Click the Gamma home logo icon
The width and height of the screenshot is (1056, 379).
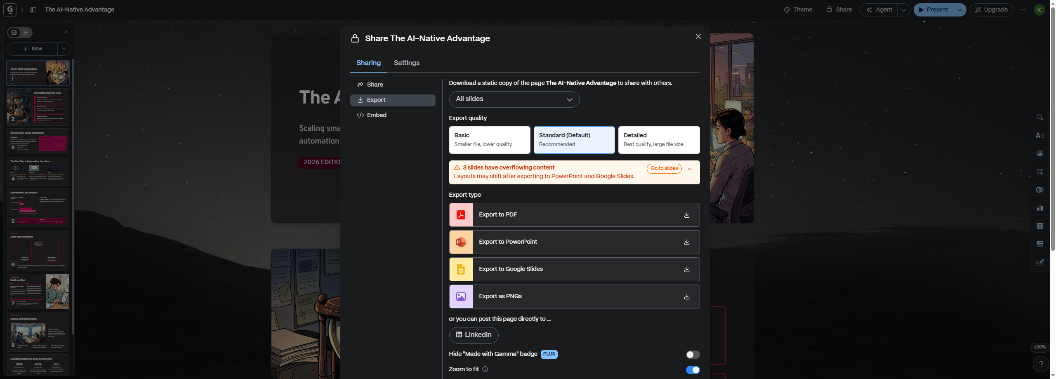(10, 9)
